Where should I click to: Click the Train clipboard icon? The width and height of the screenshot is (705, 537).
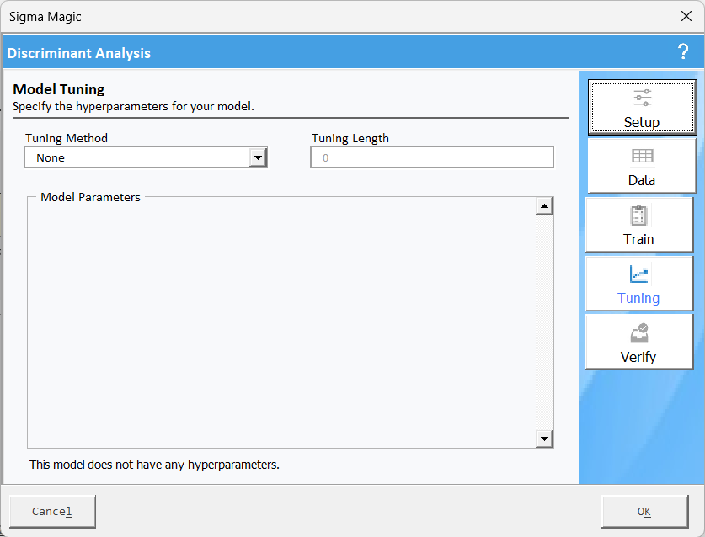coord(638,215)
